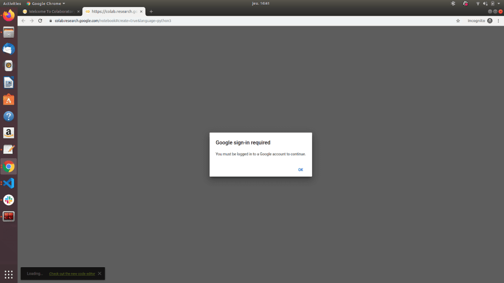Viewport: 504px width, 283px height.
Task: Open Ubuntu Software from the dock
Action: tap(9, 99)
